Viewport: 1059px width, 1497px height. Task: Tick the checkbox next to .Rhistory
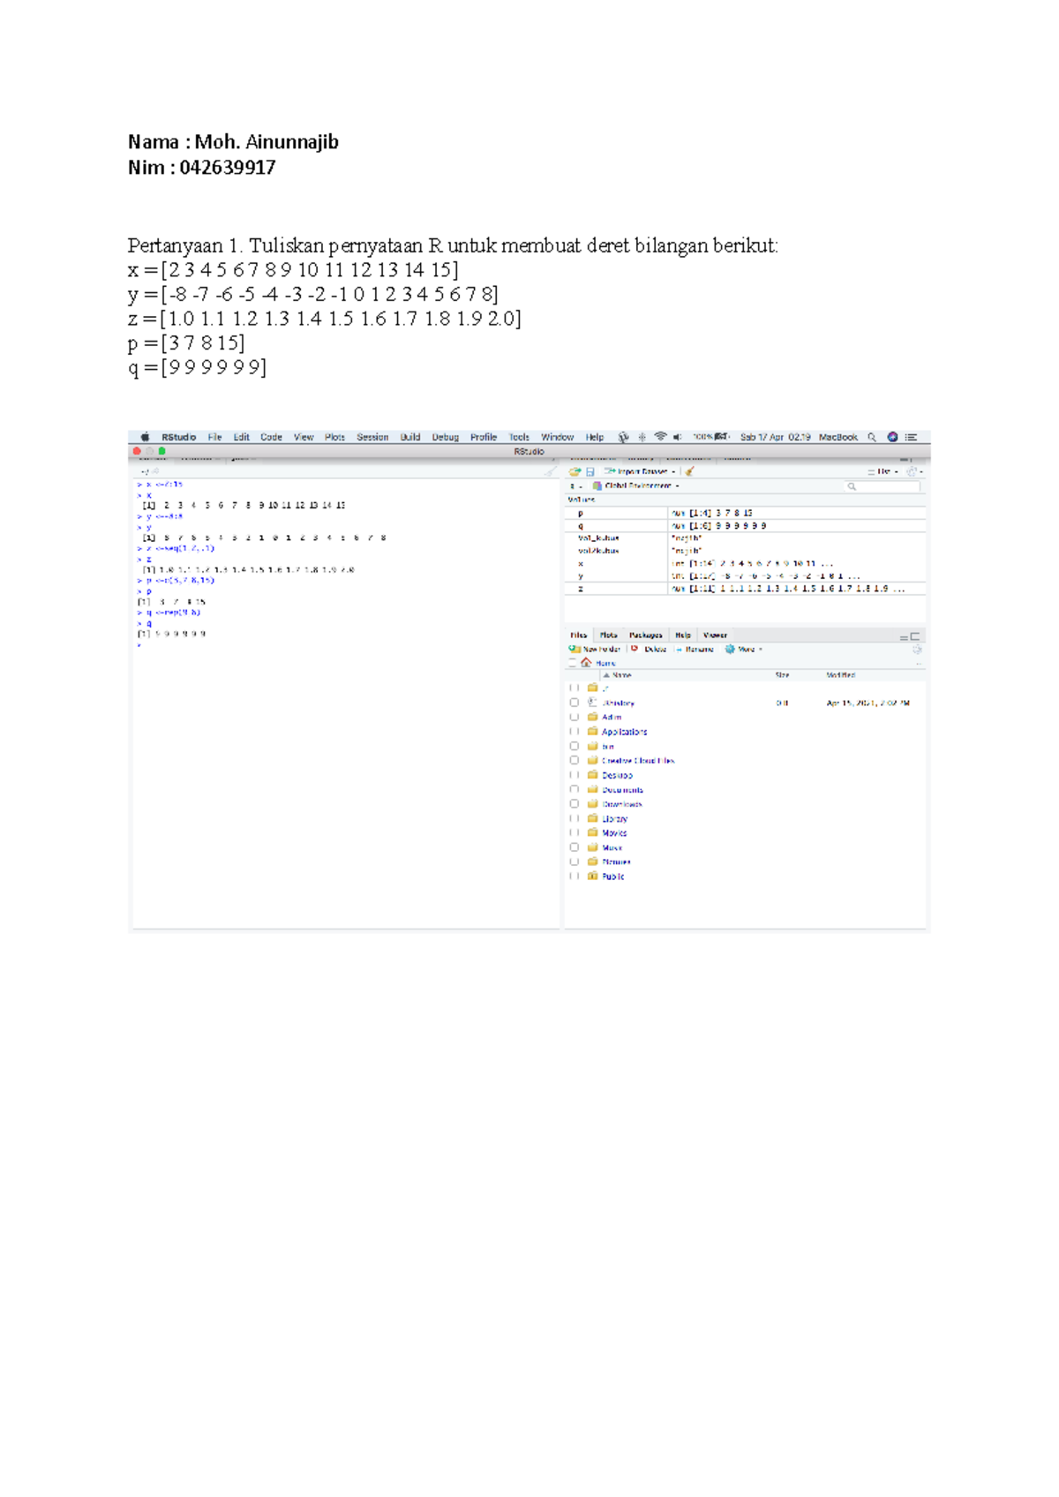tap(575, 703)
